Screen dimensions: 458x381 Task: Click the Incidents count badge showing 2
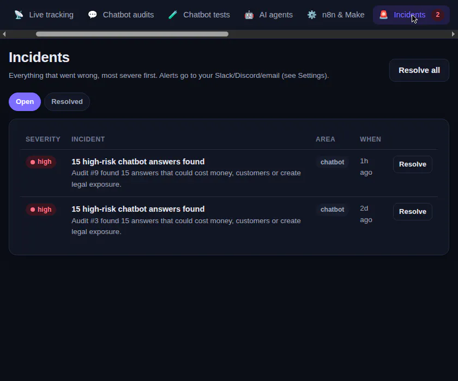pyautogui.click(x=437, y=15)
